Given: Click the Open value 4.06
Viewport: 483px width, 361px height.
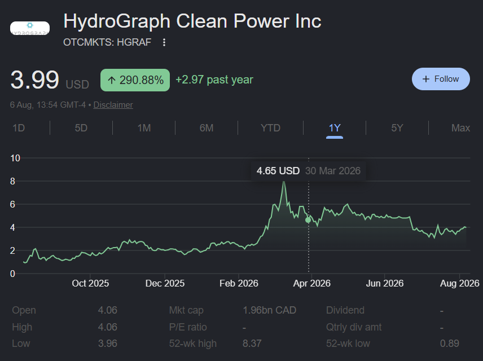Looking at the screenshot, I should [108, 310].
